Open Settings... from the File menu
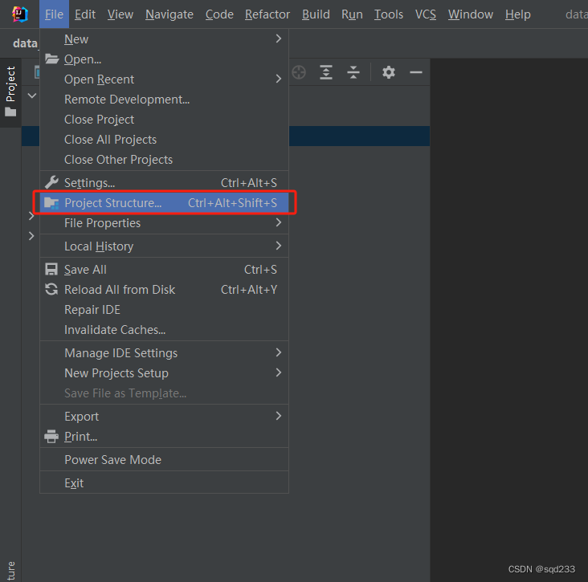This screenshot has height=582, width=588. pyautogui.click(x=164, y=182)
